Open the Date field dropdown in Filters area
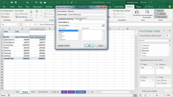This screenshot has width=173, height=97. 152,68
